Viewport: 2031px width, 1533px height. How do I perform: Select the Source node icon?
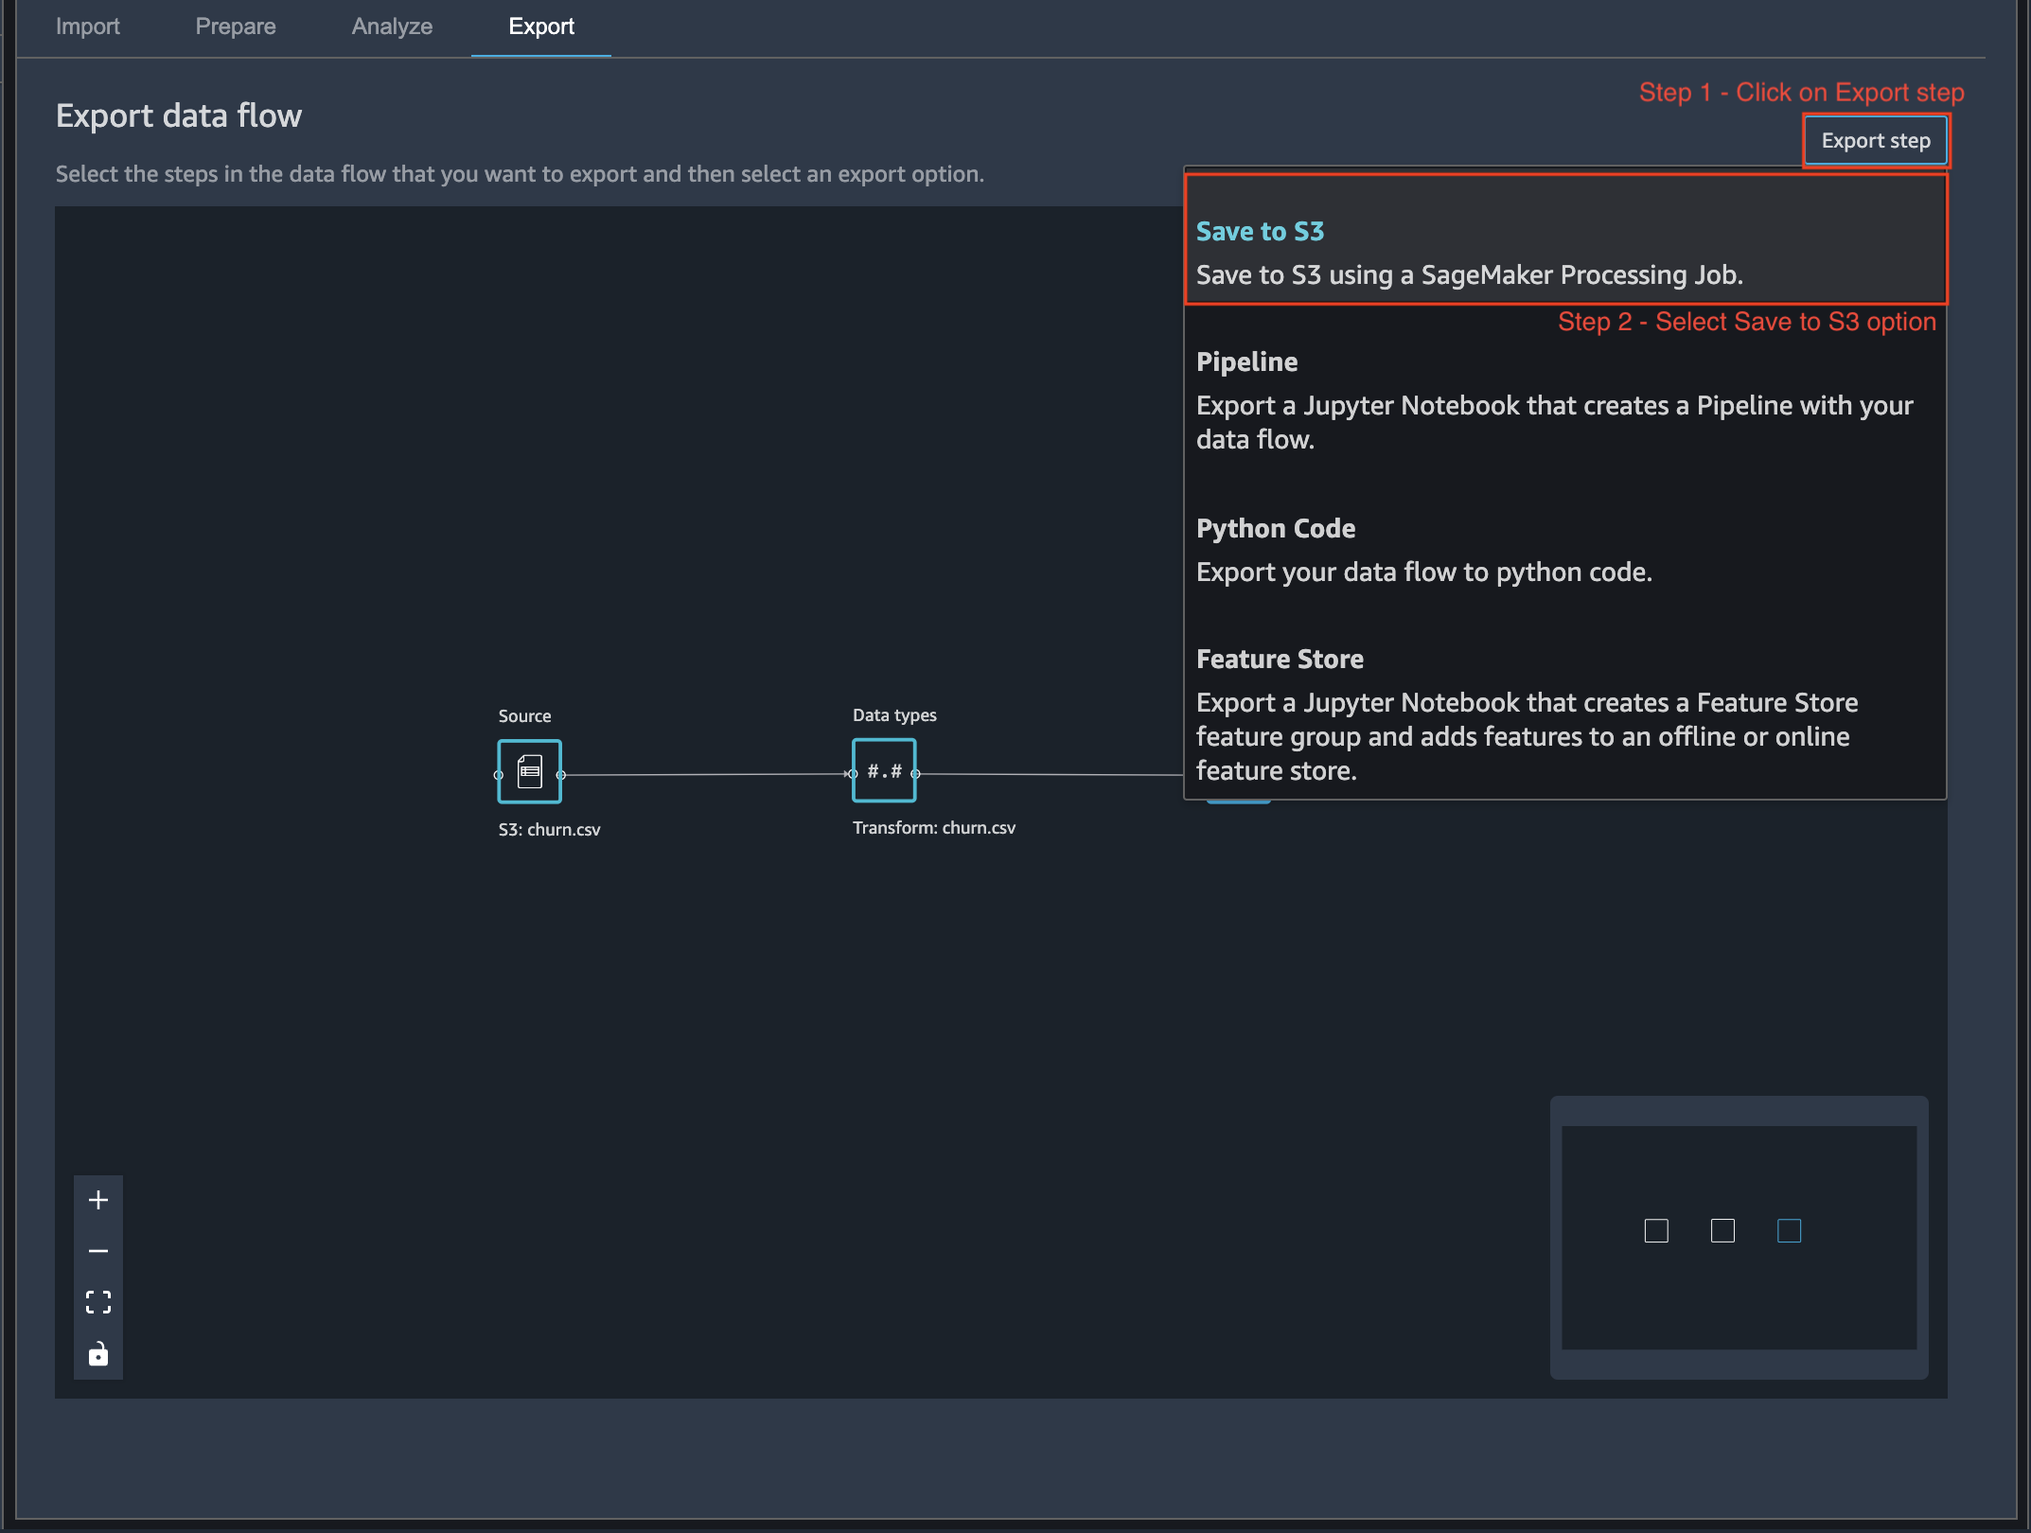(x=530, y=771)
